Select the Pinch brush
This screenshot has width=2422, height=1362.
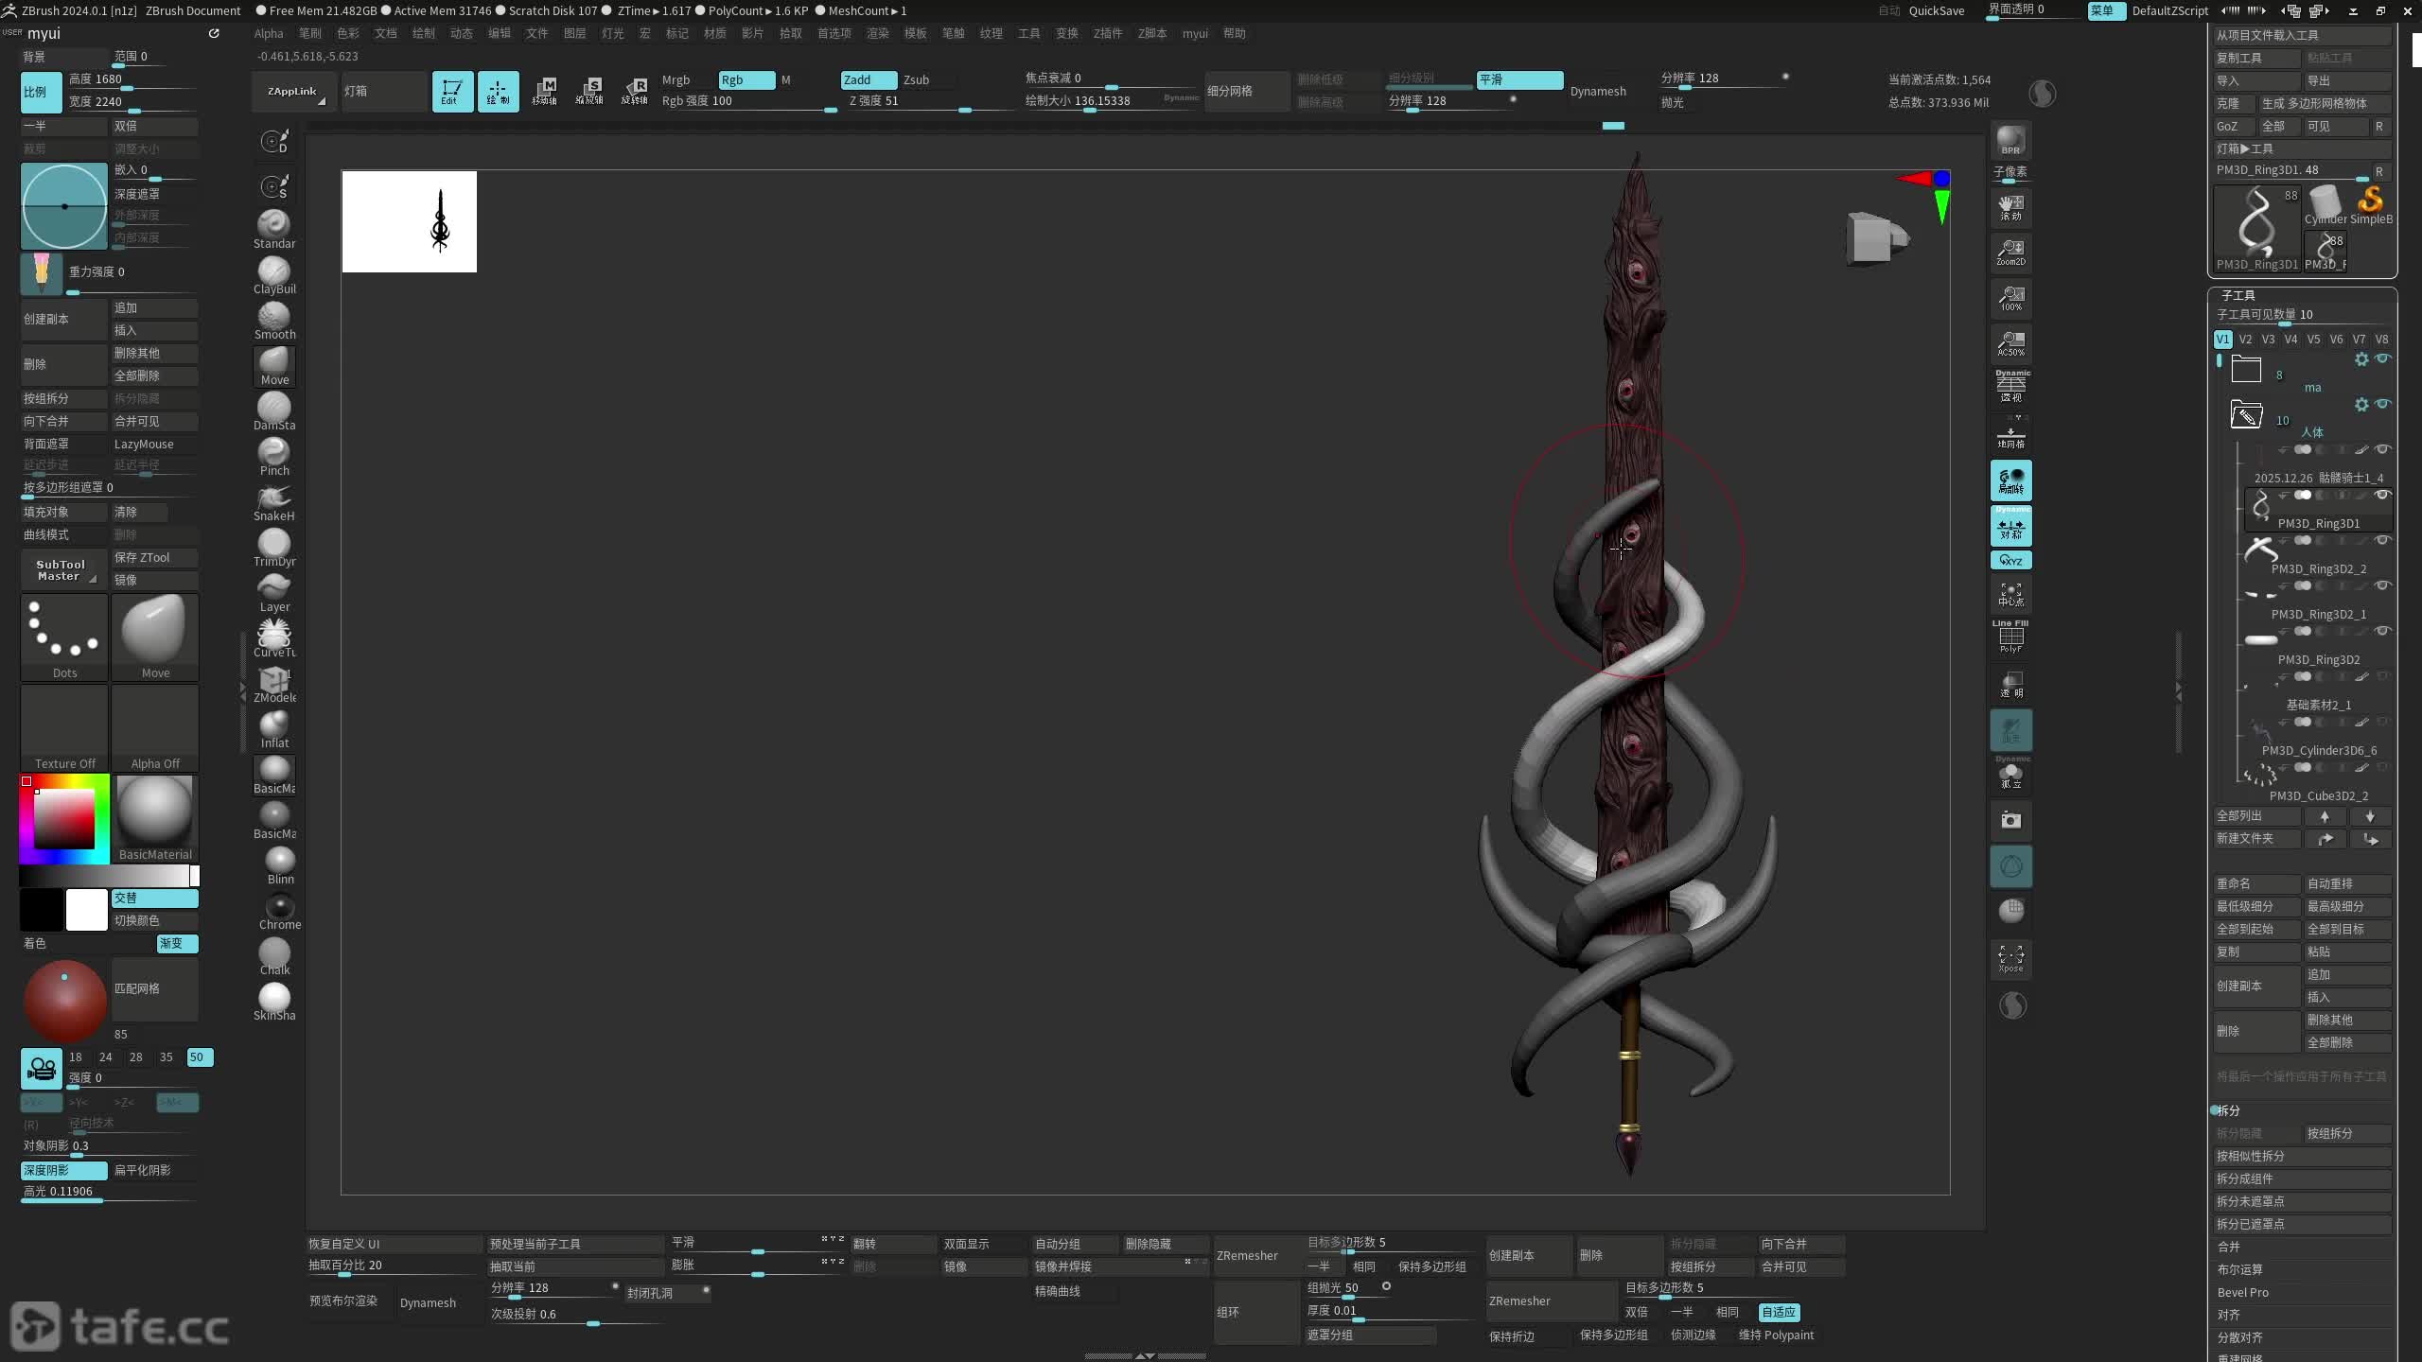[274, 453]
